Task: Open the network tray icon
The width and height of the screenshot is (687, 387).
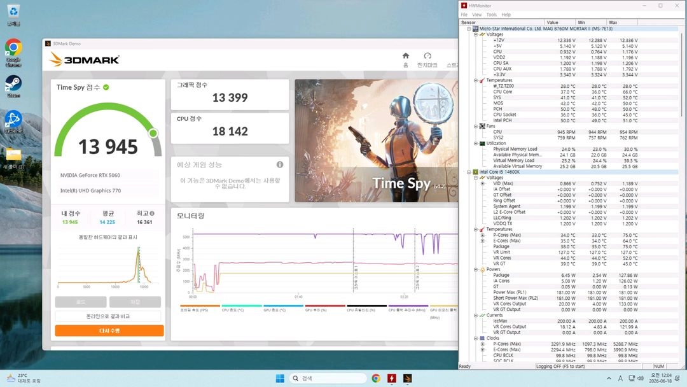Action: point(632,378)
